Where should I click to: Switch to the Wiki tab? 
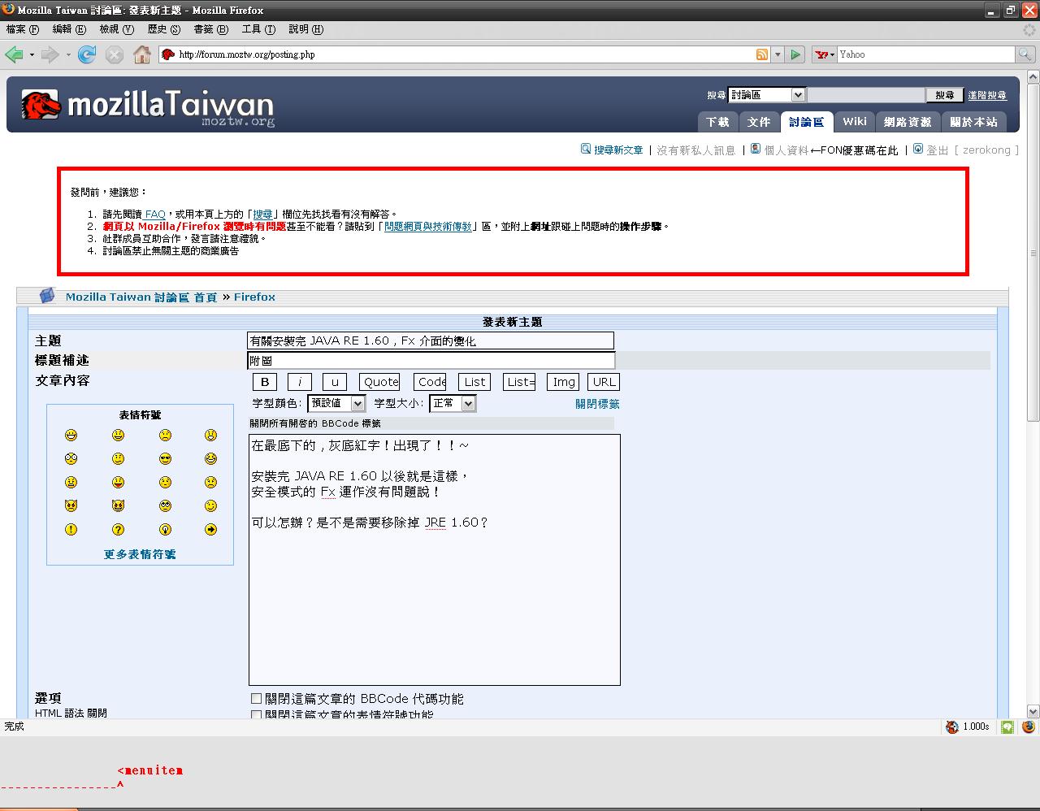pos(854,121)
